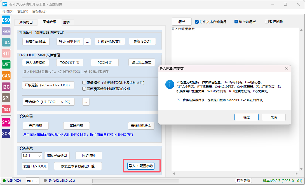The height and width of the screenshot is (185, 305).
Task: Click 导入PC配置参数 button
Action: coord(141,166)
